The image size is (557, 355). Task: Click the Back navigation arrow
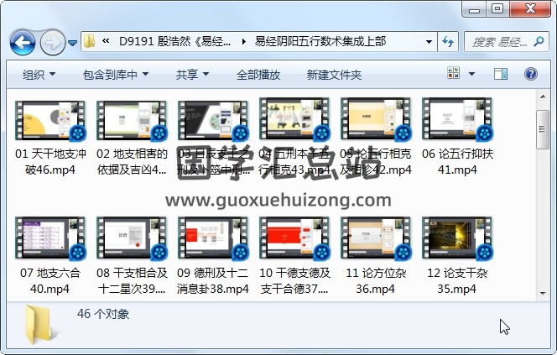pos(22,42)
